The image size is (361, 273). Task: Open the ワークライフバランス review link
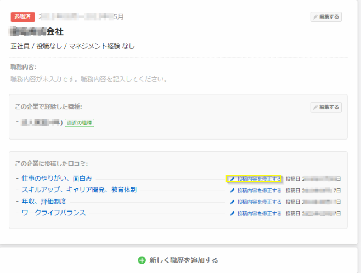pyautogui.click(x=53, y=213)
